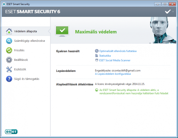
Task: Open the Statisztika link
Action: click(105, 56)
